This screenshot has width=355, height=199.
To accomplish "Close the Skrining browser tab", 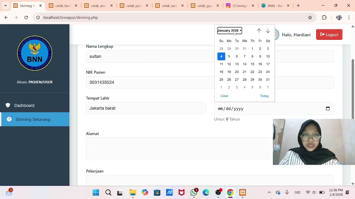I will pyautogui.click(x=40, y=6).
